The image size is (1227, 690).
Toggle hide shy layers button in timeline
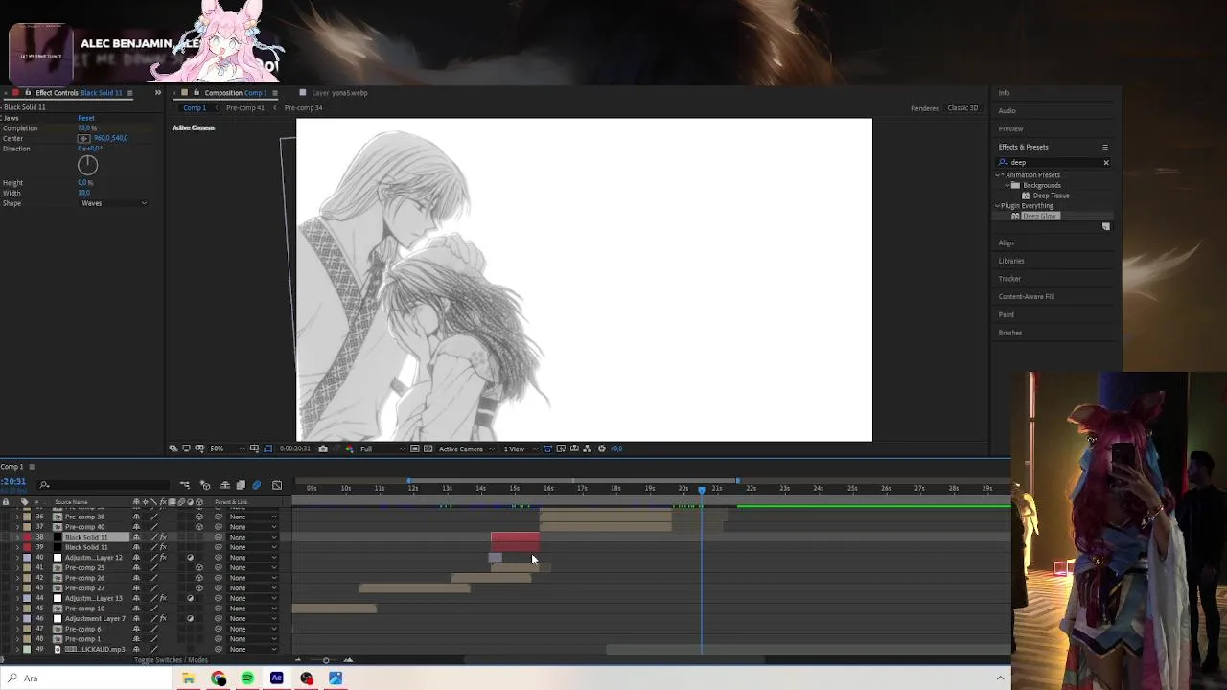point(225,485)
